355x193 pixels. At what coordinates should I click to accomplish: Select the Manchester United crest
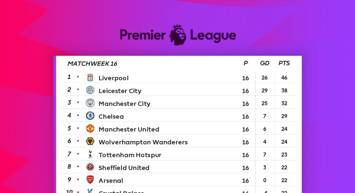tap(90, 129)
